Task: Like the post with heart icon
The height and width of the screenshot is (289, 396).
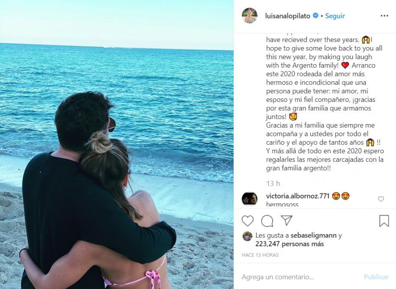Action: (x=248, y=221)
